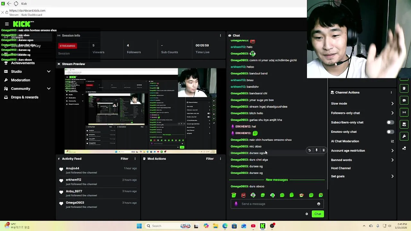The image size is (411, 231).
Task: Click chat message "stream ingej shaadguushdee"
Action: (268, 107)
